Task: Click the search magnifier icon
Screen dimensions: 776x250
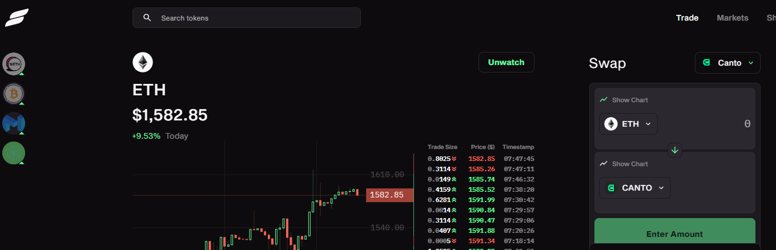Action: [x=147, y=18]
